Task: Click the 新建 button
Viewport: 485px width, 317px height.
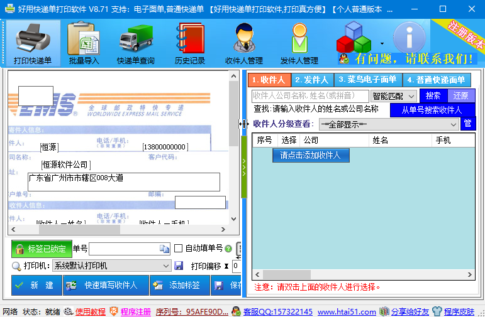Action: pyautogui.click(x=37, y=285)
